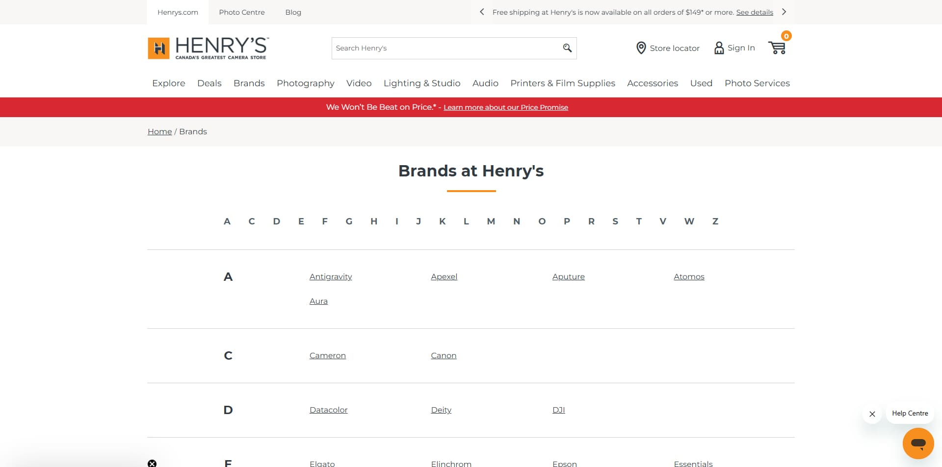Screen dimensions: 942x467
Task: Open the Help Centre label
Action: [x=910, y=414]
